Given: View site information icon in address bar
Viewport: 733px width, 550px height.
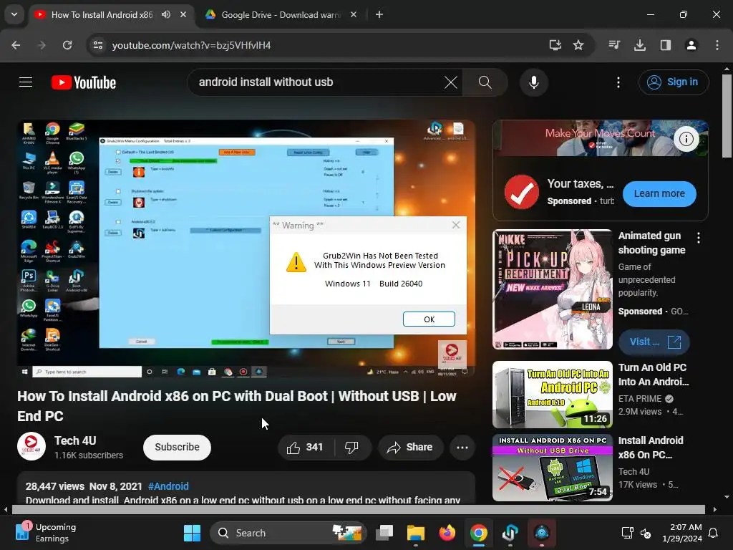Looking at the screenshot, I should (98, 45).
